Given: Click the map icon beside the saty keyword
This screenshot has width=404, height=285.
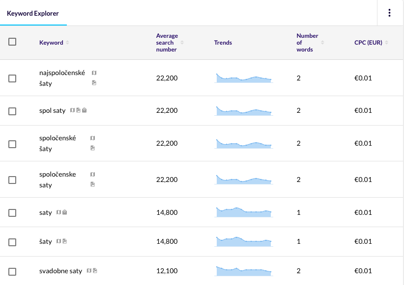Looking at the screenshot, I should point(59,212).
